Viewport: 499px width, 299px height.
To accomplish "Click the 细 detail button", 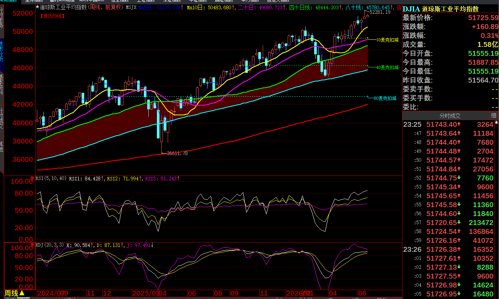I will 493,116.
